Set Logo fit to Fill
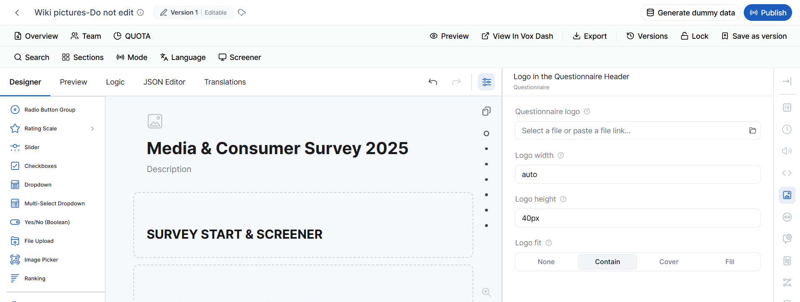Viewport: 800px width, 302px height. [730, 262]
